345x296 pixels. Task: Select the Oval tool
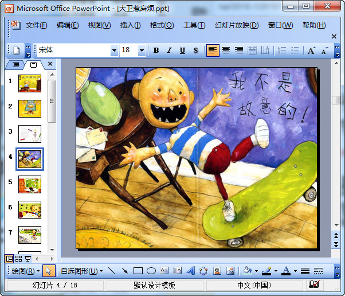pyautogui.click(x=151, y=271)
